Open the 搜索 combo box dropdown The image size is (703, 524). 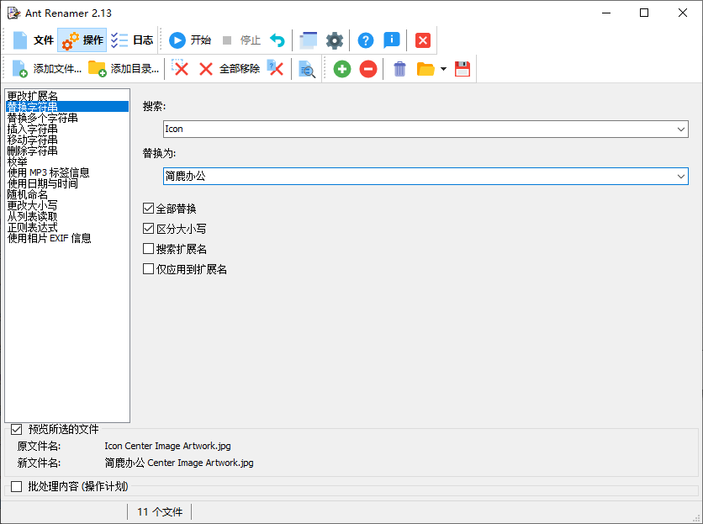point(679,129)
